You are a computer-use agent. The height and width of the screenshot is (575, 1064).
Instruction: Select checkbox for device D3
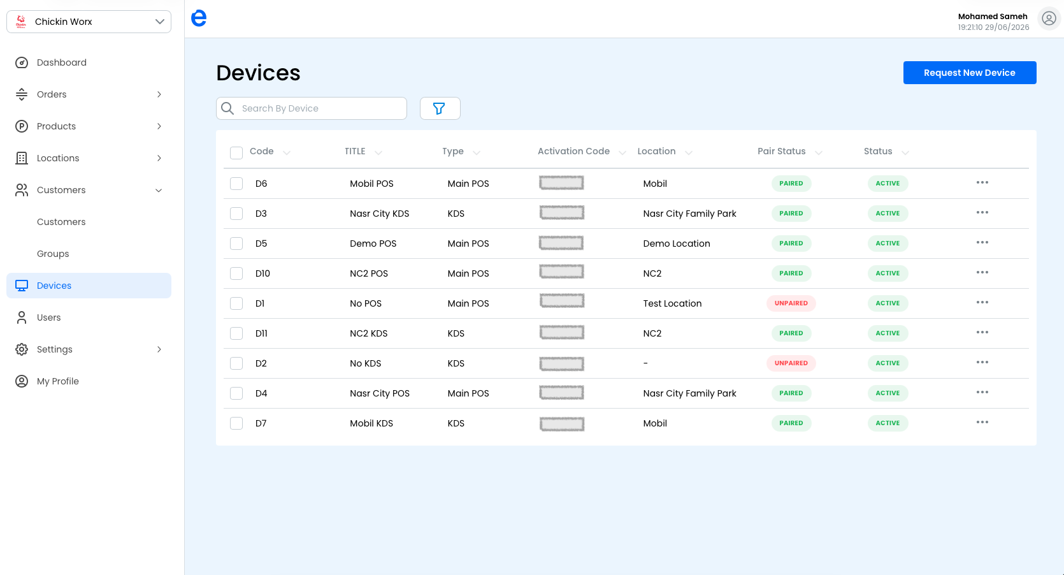pyautogui.click(x=236, y=214)
